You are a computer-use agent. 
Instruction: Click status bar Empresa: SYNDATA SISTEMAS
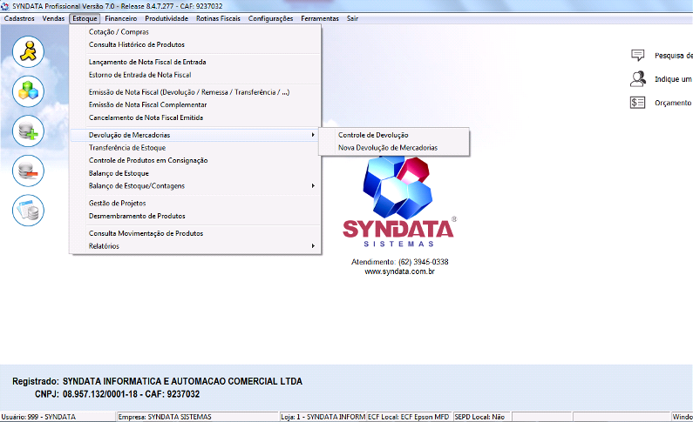(165, 417)
